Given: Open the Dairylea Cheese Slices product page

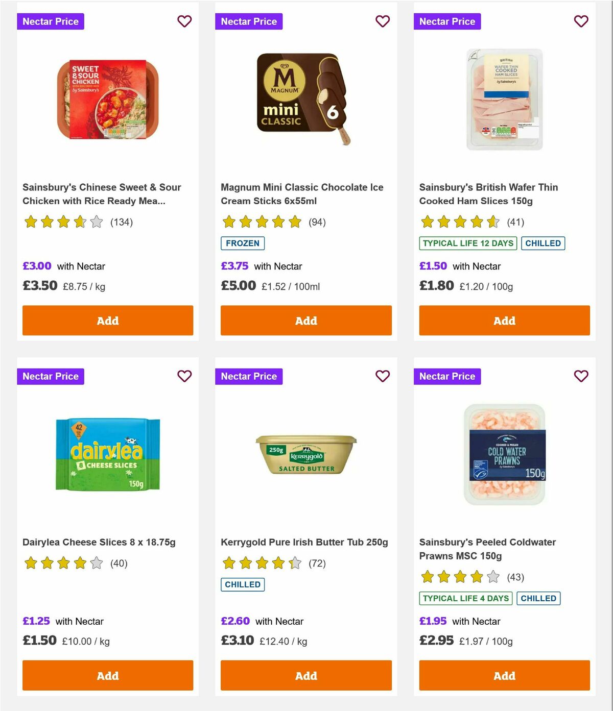Looking at the screenshot, I should [99, 542].
